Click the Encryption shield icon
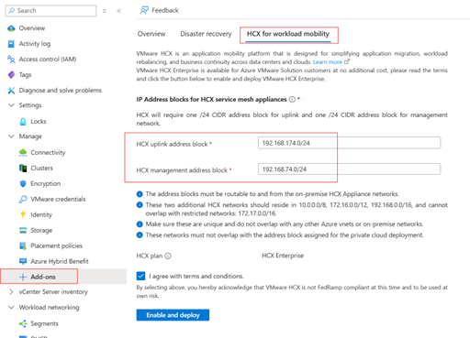 tap(23, 183)
